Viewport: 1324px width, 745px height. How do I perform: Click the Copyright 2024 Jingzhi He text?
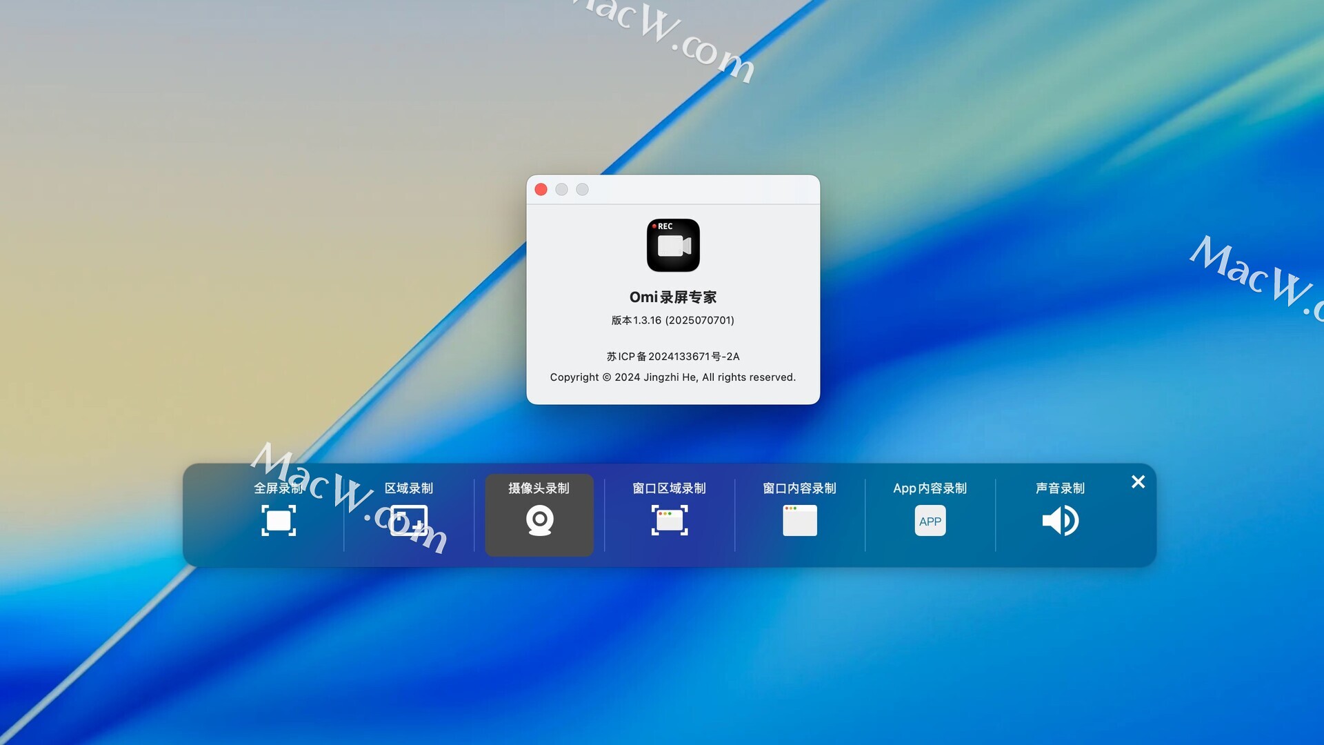[673, 377]
